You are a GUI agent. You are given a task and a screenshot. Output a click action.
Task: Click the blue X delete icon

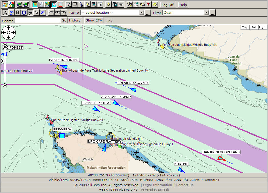[43, 13]
